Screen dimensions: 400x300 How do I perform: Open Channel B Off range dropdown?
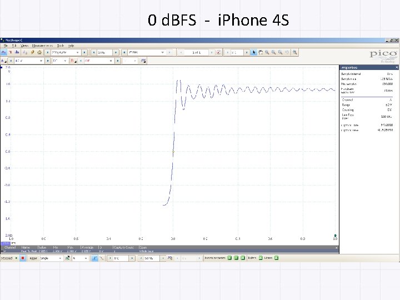click(98, 61)
